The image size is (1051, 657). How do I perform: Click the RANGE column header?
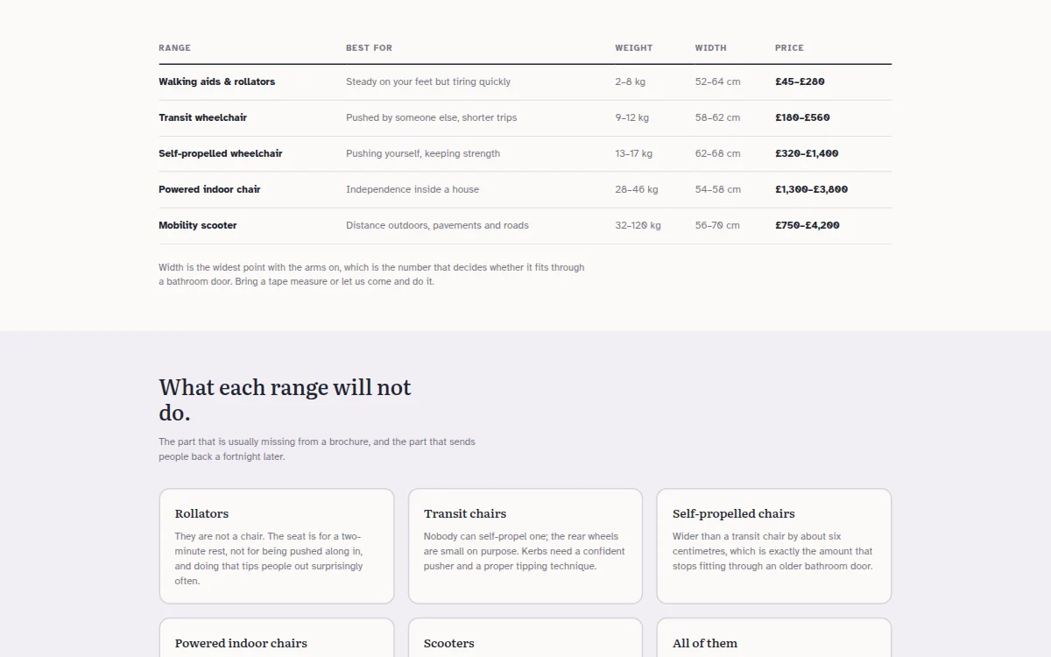click(x=174, y=48)
